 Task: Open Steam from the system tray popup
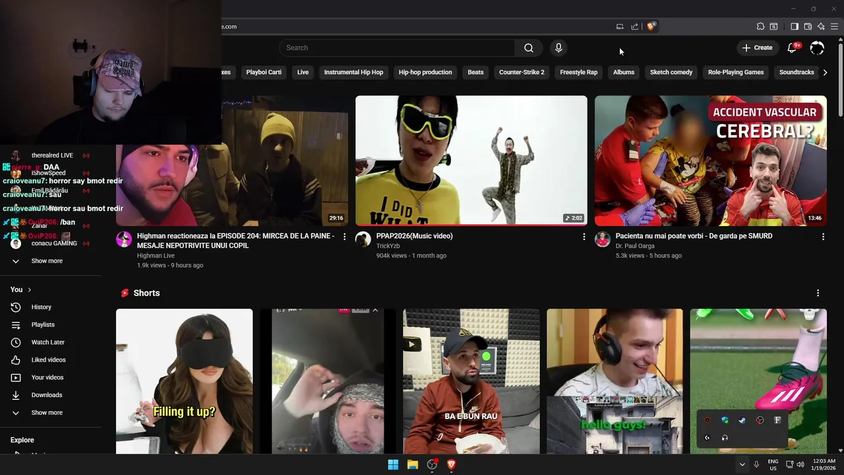tap(742, 420)
